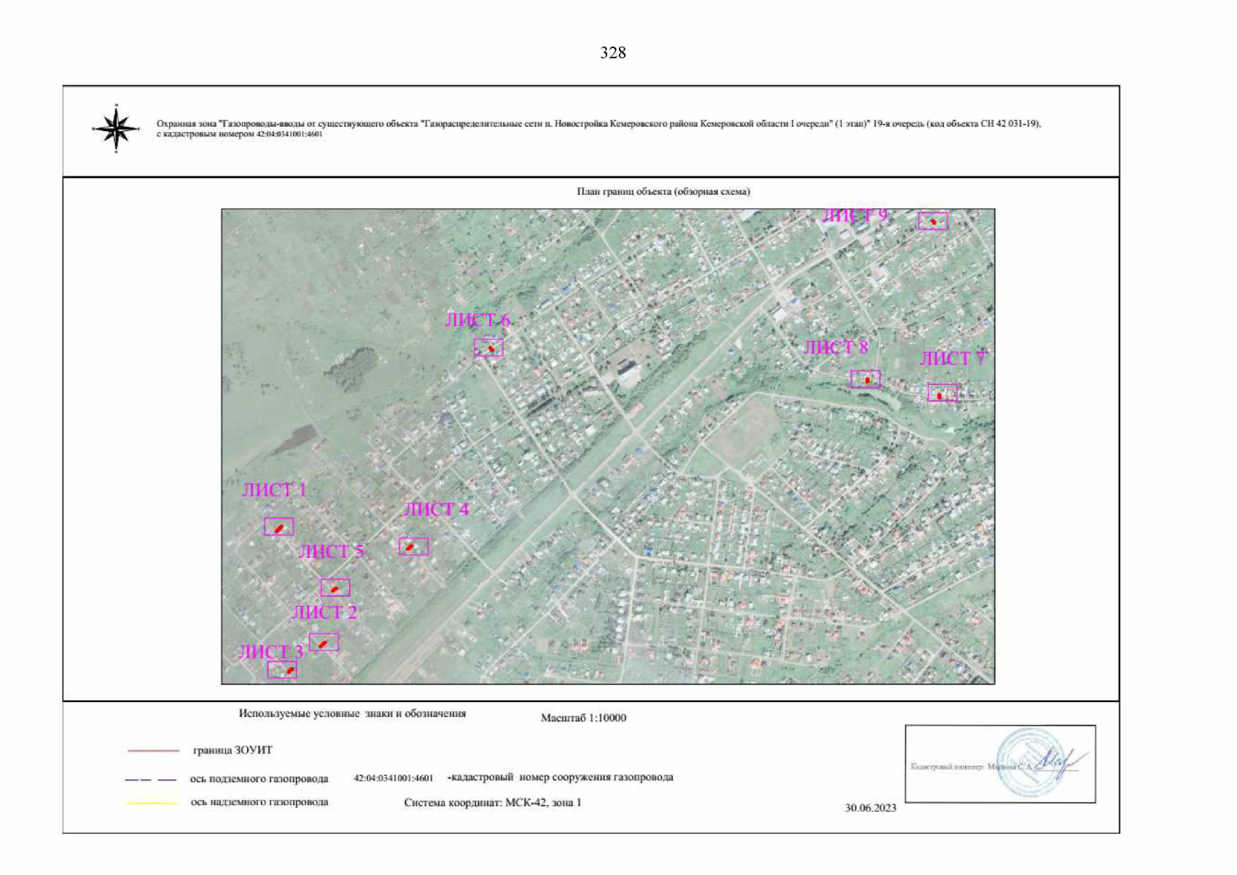The image size is (1237, 875).
Task: Click cadastral number 42:04:0341001:4601 in legend
Action: coord(394,778)
